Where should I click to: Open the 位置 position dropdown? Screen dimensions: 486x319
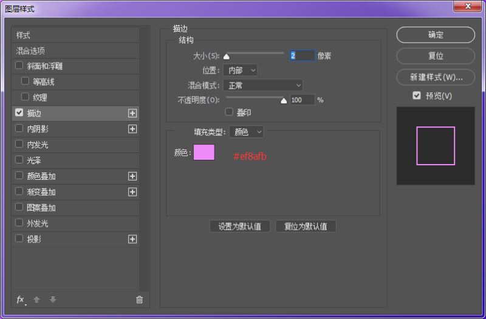[x=240, y=70]
